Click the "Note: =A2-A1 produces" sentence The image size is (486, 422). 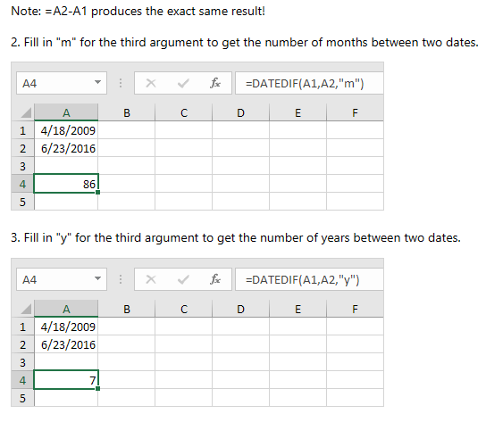(x=138, y=11)
